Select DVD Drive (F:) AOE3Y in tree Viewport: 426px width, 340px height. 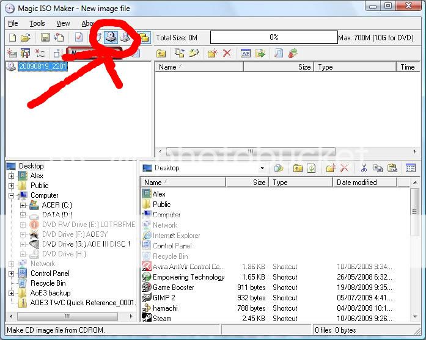tap(75, 234)
